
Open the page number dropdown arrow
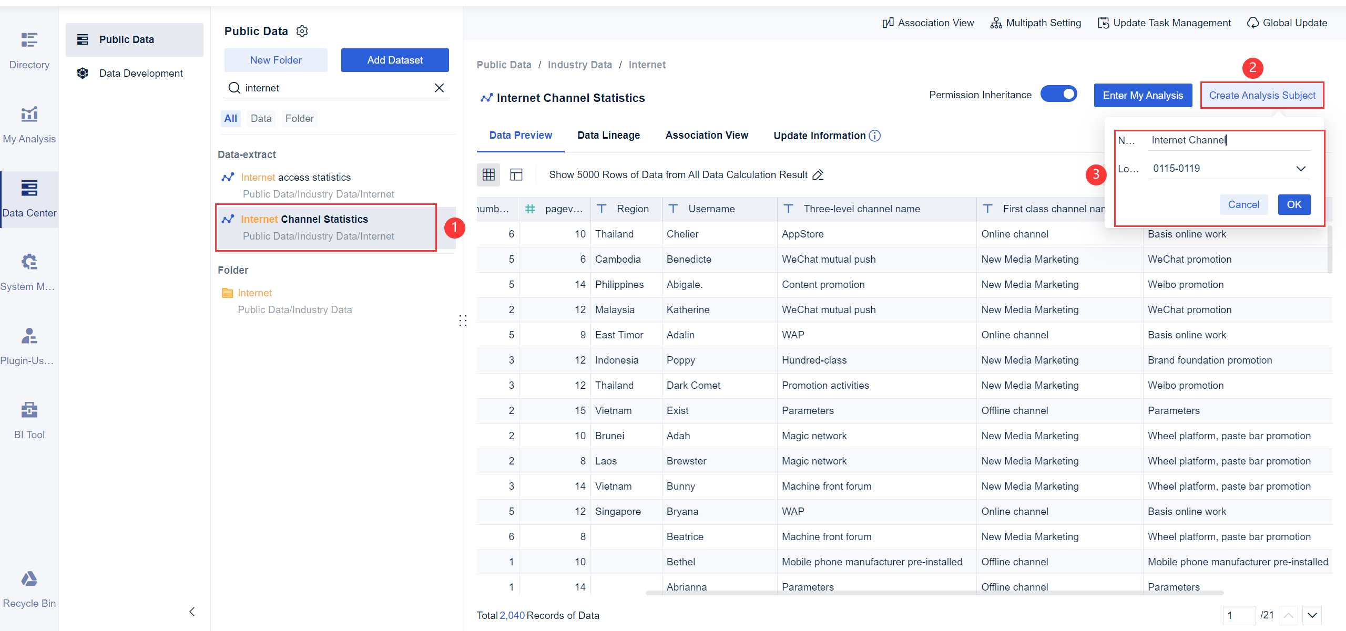(x=1312, y=615)
